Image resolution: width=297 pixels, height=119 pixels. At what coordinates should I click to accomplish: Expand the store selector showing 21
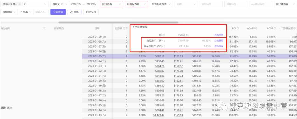coord(35,4)
